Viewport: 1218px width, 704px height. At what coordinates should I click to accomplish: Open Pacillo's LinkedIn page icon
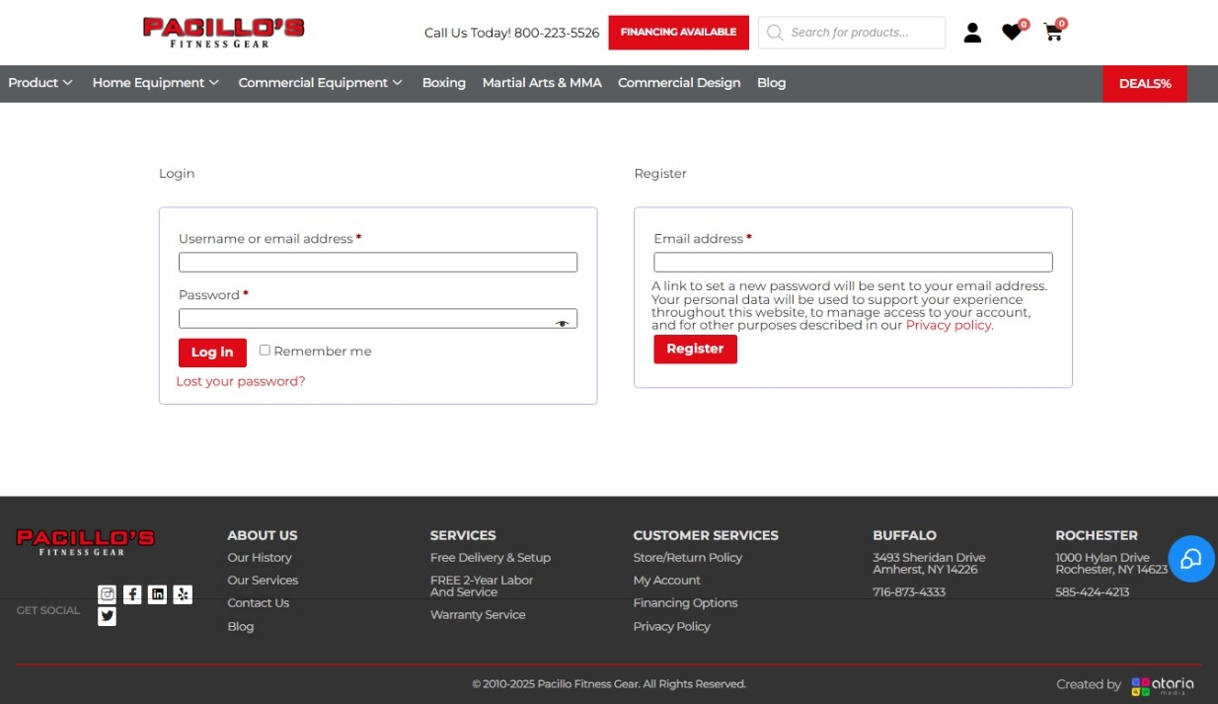point(157,594)
